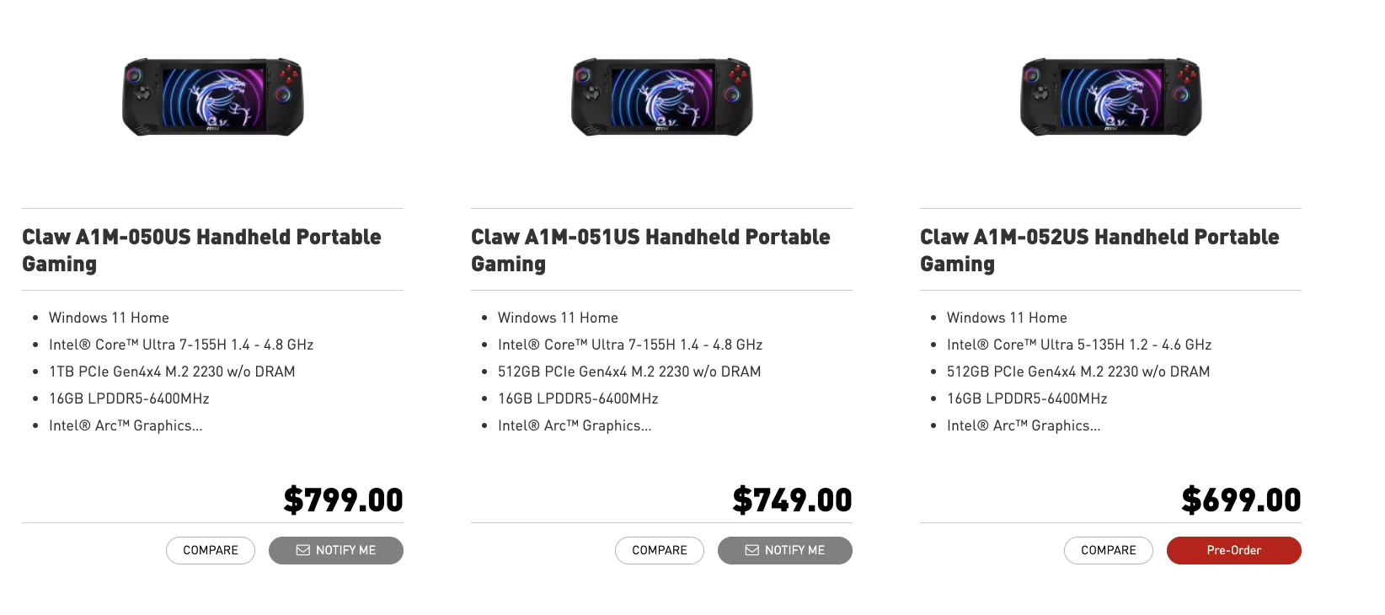Open Claw A1M-052US product image

point(1111,97)
